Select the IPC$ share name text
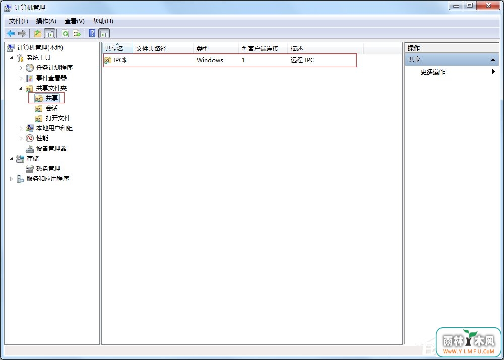Image resolution: width=504 pixels, height=360 pixels. (119, 60)
